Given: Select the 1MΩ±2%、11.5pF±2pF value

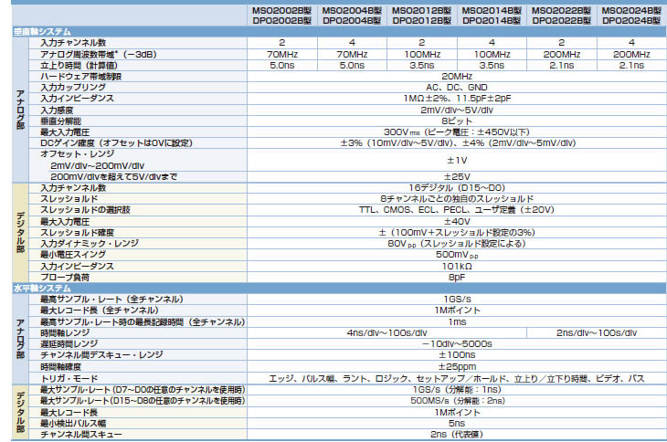Looking at the screenshot, I should (457, 99).
